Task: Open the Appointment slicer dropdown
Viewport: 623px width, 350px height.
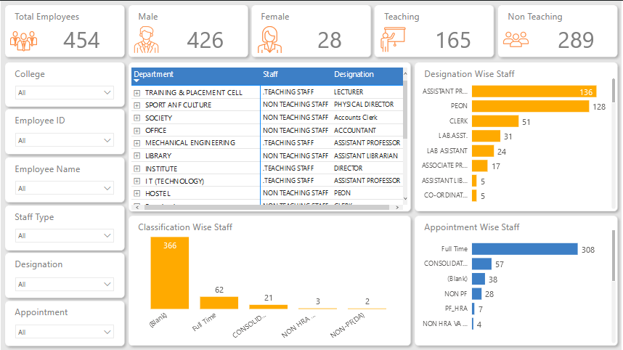Action: [65, 332]
